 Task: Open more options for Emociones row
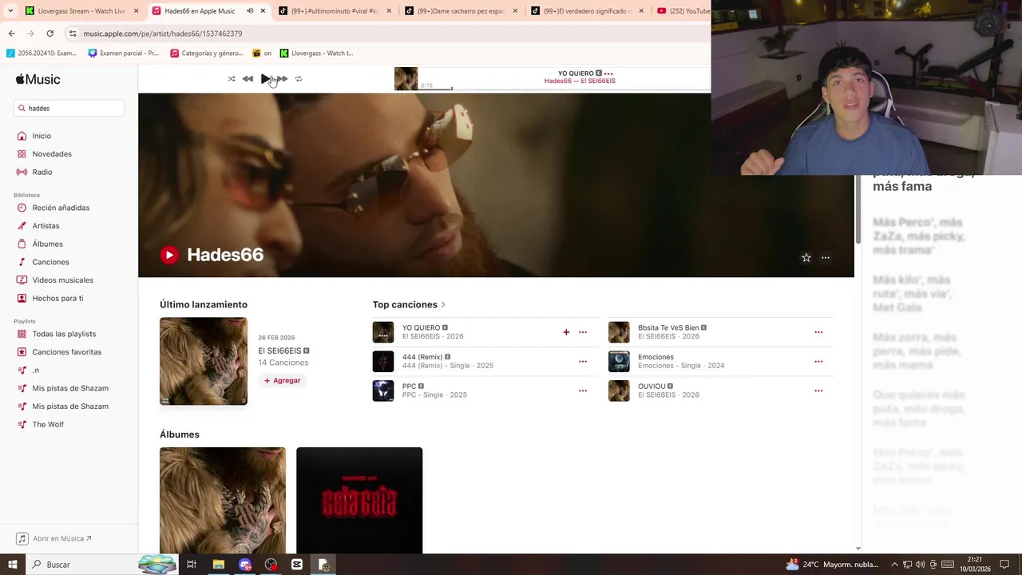click(x=818, y=362)
